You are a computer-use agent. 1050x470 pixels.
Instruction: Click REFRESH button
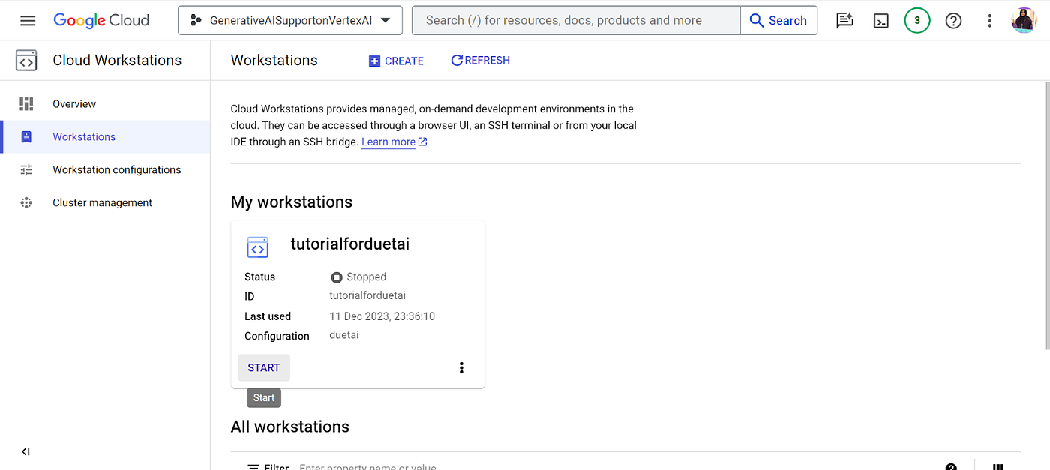pyautogui.click(x=480, y=61)
